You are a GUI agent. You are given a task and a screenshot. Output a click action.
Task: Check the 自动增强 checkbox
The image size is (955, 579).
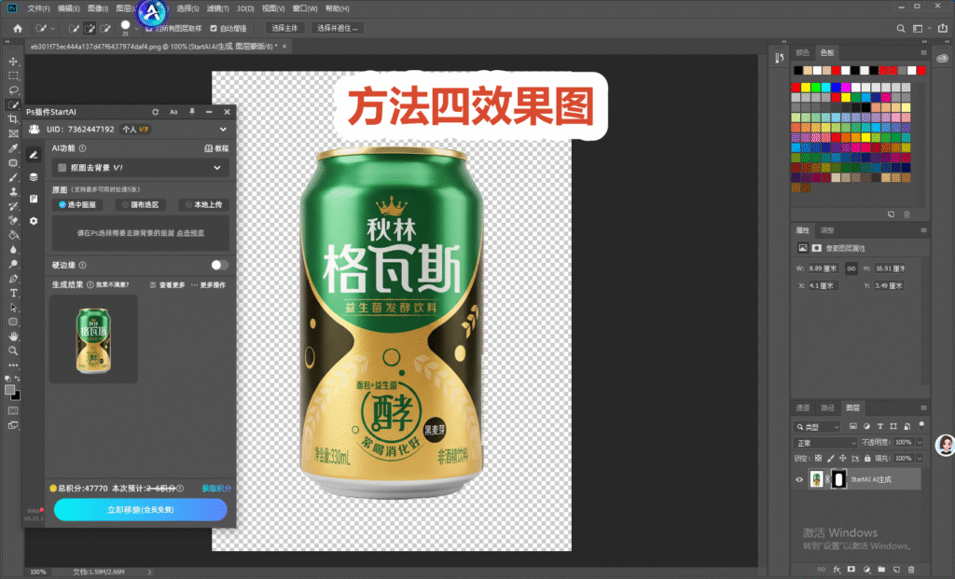click(214, 28)
